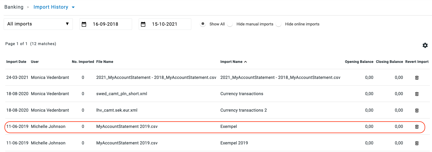This screenshot has width=432, height=152.
Task: Open calendar icon for start date 16-09-2018
Action: click(84, 24)
